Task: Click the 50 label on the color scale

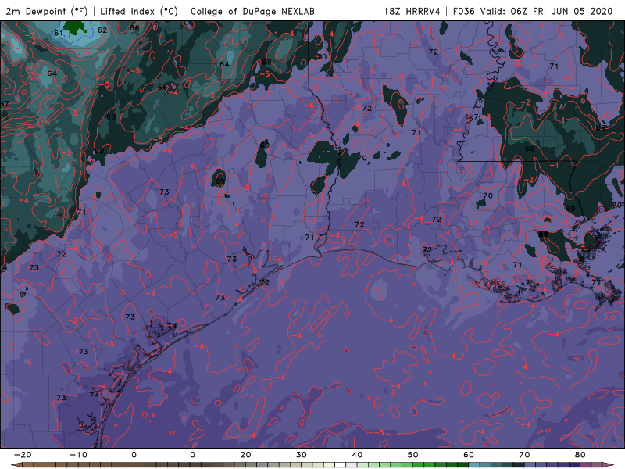Action: (x=413, y=455)
